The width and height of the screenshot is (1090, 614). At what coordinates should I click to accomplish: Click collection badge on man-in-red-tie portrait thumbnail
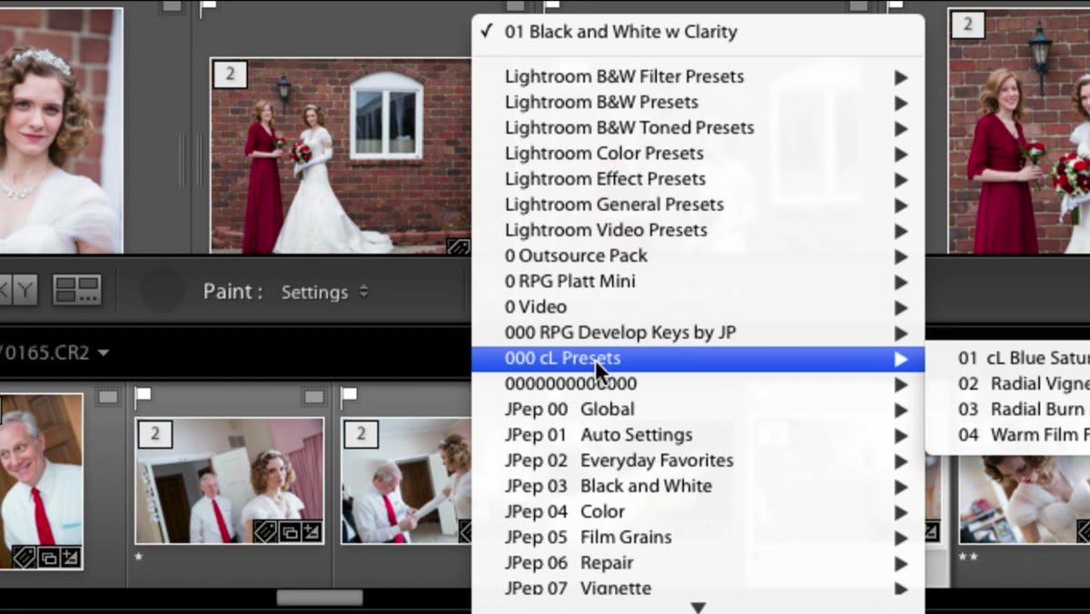pos(47,557)
